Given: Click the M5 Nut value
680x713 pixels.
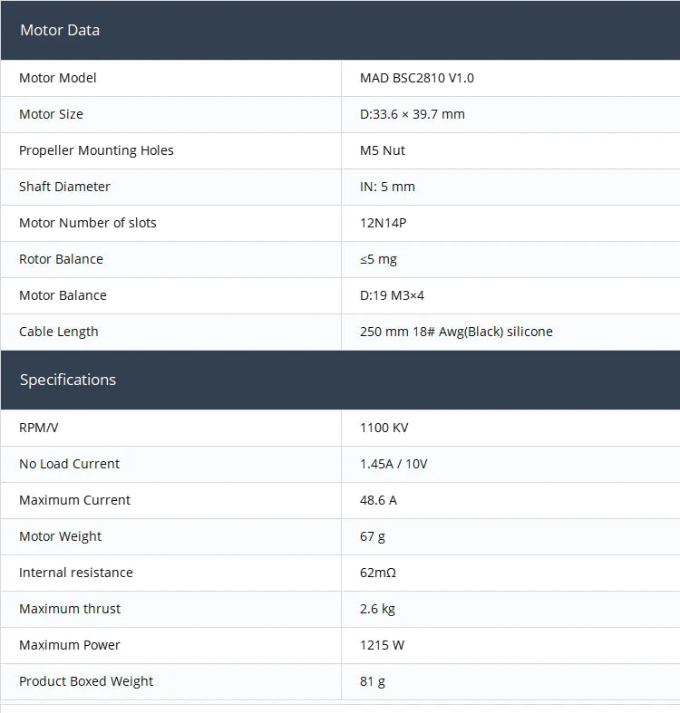Looking at the screenshot, I should coord(384,150).
